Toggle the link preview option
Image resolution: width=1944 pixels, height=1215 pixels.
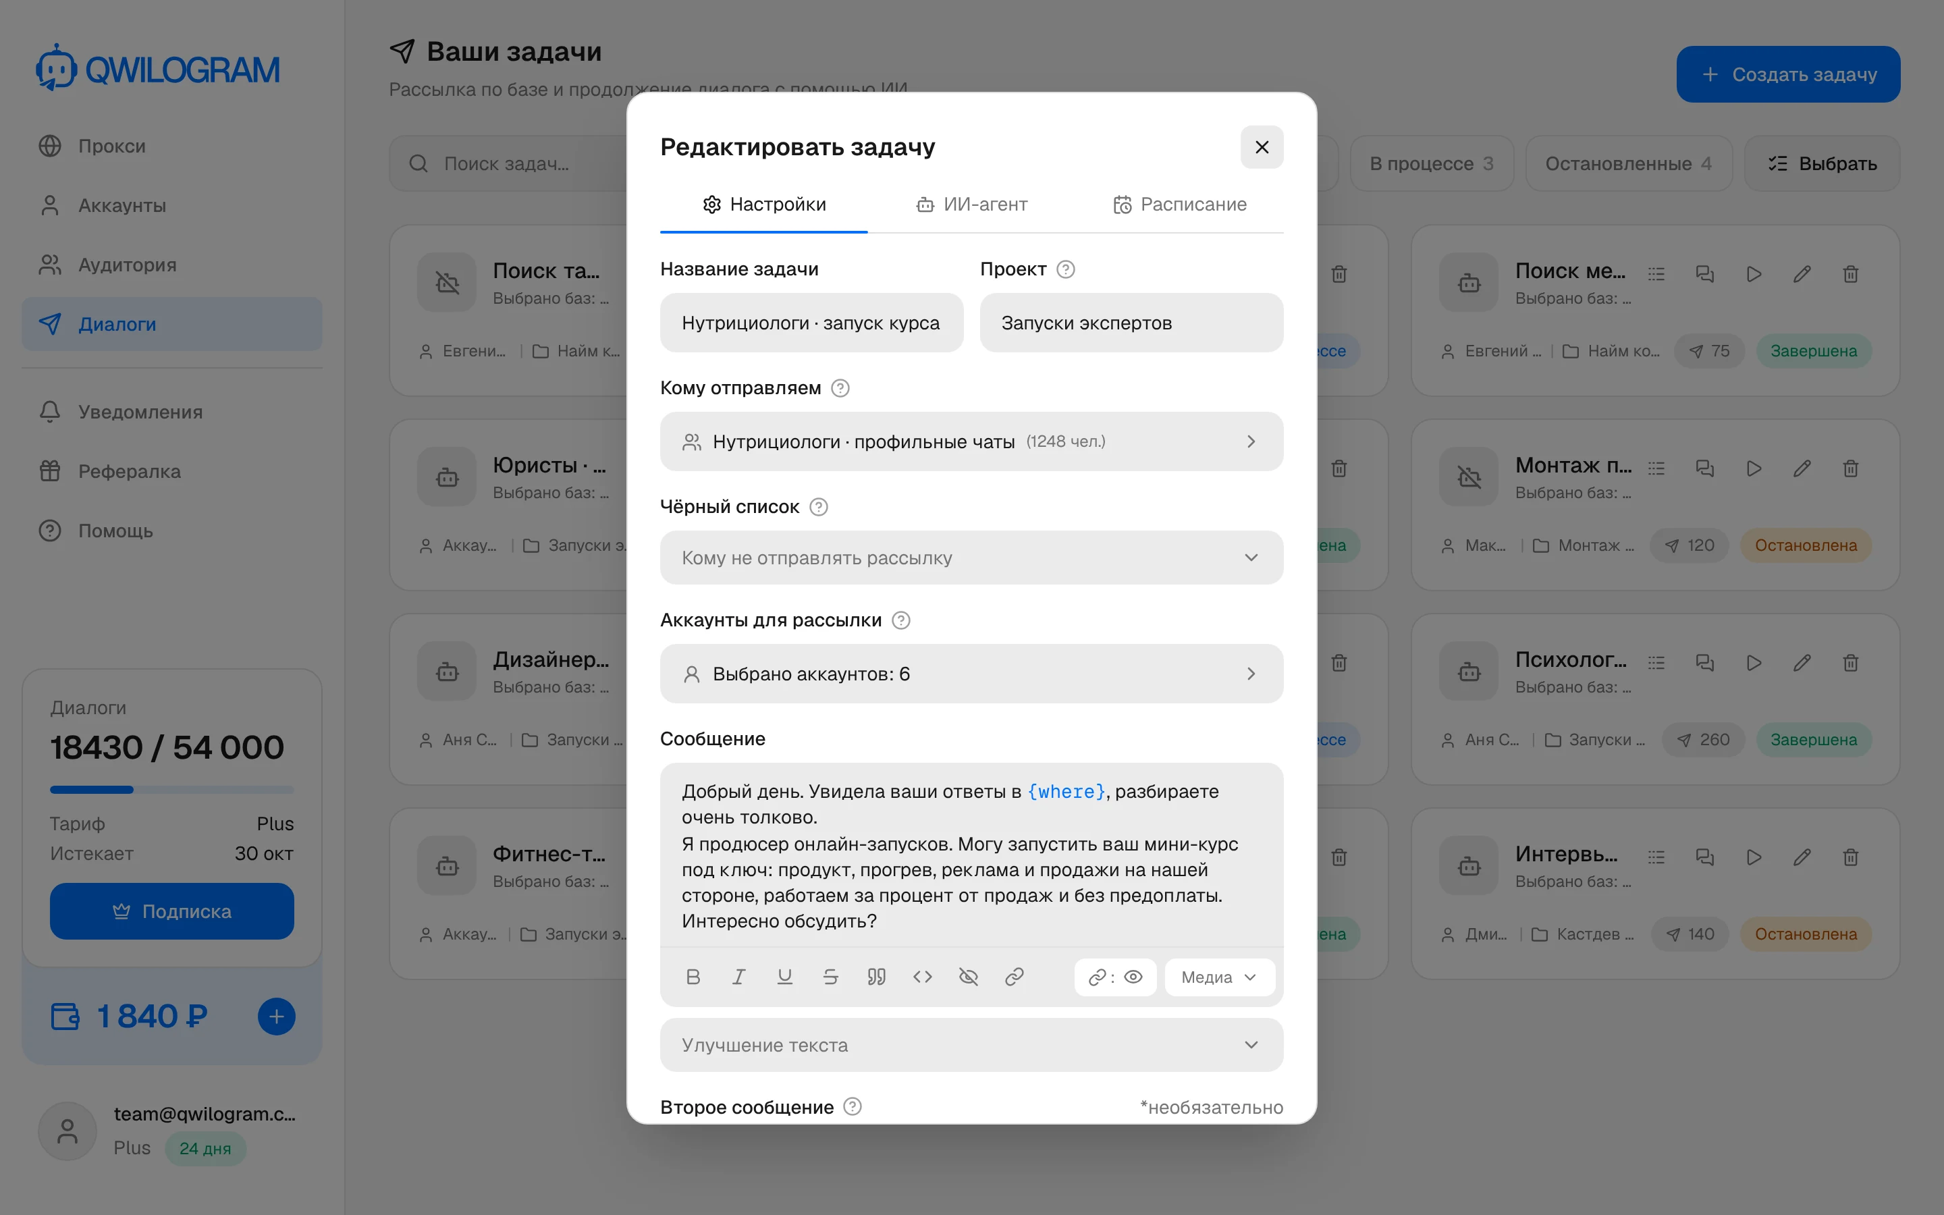tap(1115, 976)
